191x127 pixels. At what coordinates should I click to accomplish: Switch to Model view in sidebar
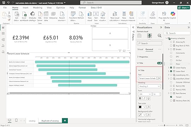tap(3, 40)
